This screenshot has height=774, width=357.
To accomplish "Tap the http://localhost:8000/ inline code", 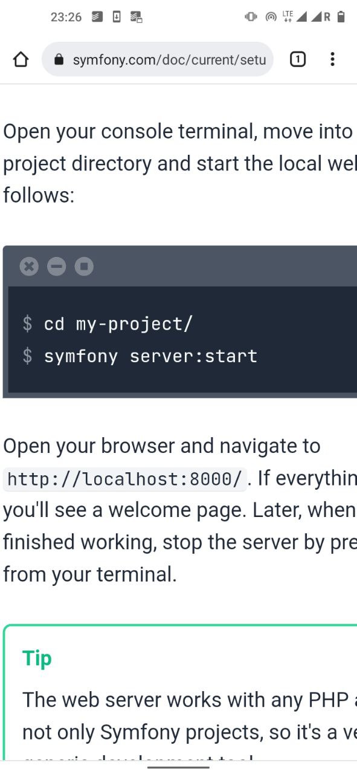I will pos(126,480).
